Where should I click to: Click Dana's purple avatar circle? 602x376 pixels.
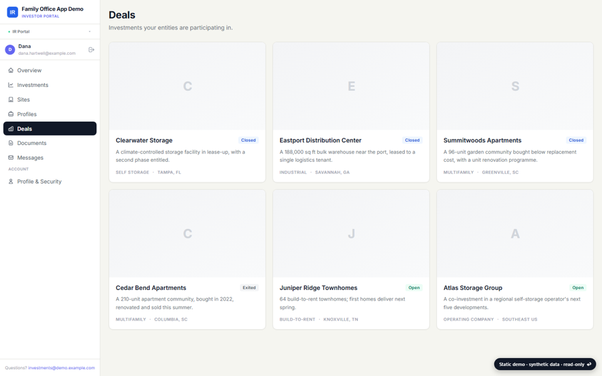(x=10, y=49)
